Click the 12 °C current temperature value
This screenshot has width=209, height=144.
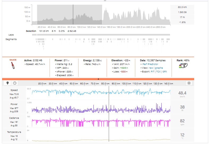click(182, 135)
